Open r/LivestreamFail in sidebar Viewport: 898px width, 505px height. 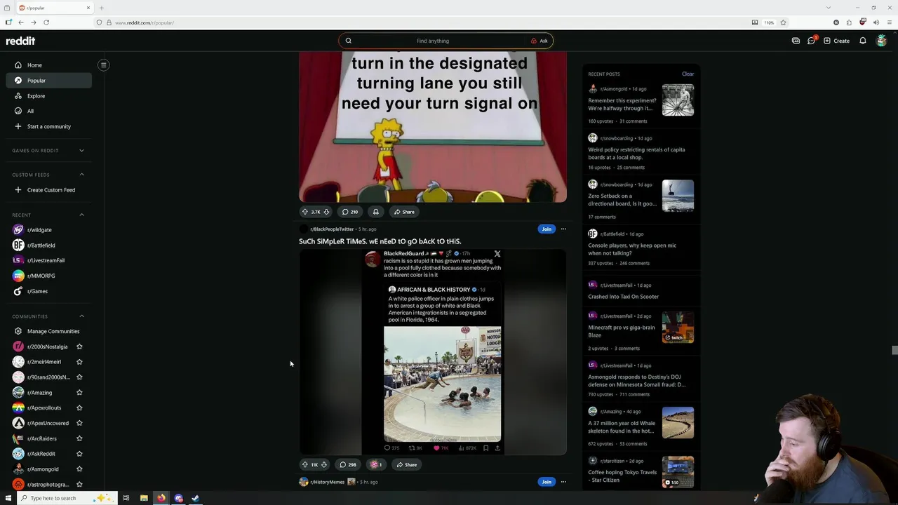pos(48,260)
